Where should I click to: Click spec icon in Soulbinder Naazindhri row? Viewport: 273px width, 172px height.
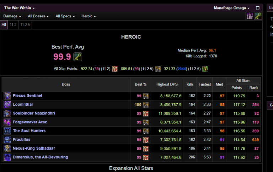click(x=146, y=113)
